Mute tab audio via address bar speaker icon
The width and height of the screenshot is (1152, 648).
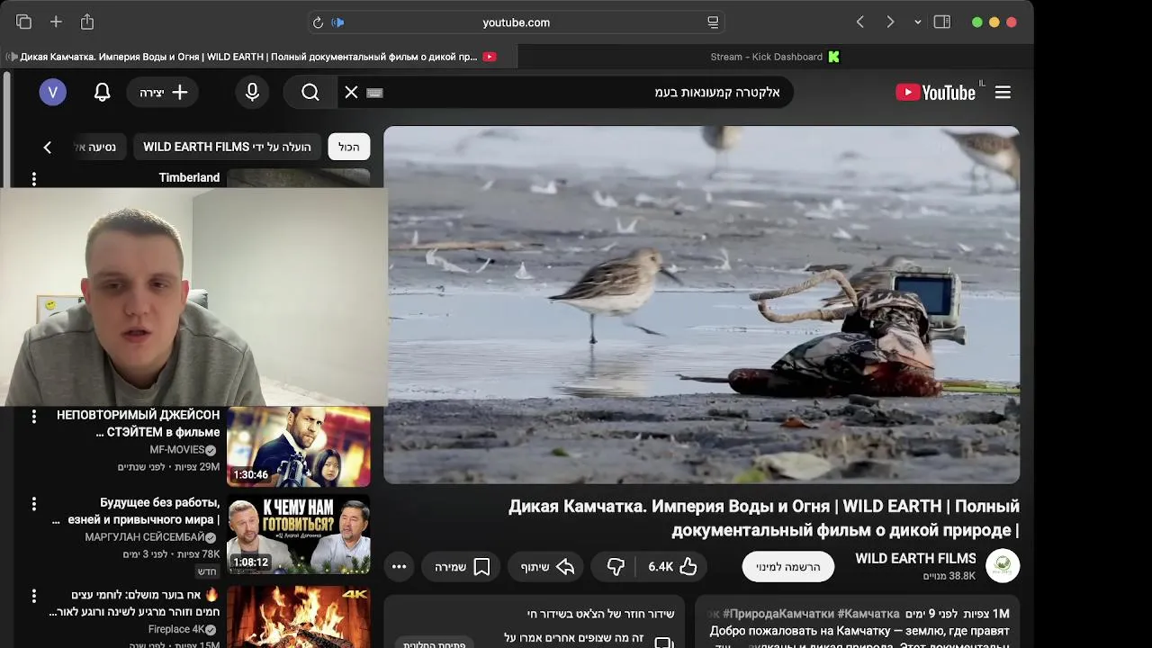[x=338, y=22]
